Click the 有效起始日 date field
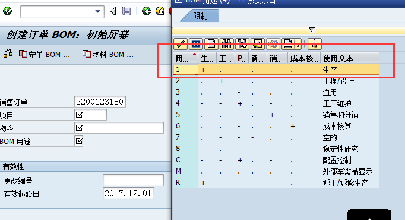 click(128, 193)
